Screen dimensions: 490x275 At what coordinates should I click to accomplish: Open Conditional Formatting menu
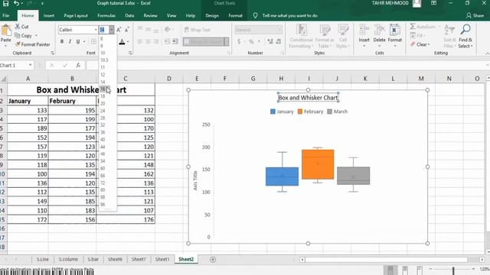[301, 37]
